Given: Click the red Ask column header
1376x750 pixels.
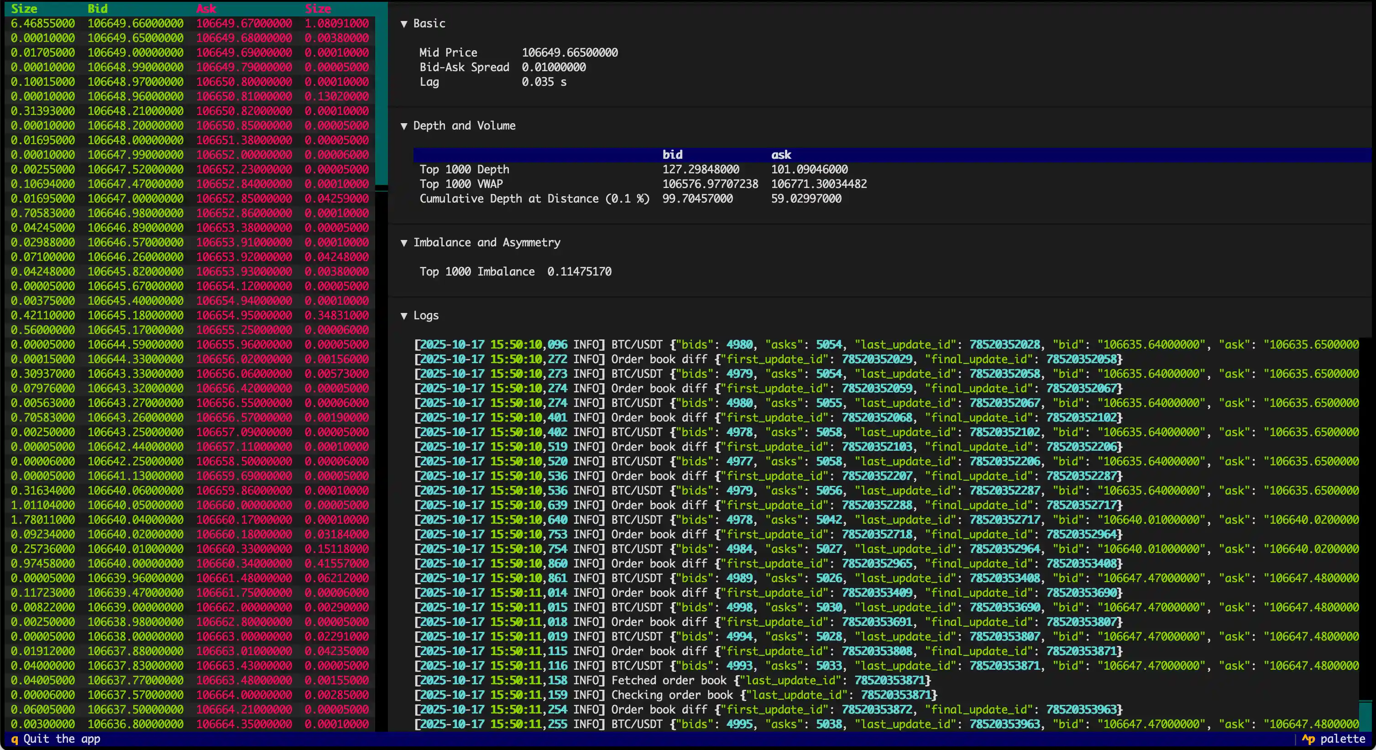Looking at the screenshot, I should point(206,9).
